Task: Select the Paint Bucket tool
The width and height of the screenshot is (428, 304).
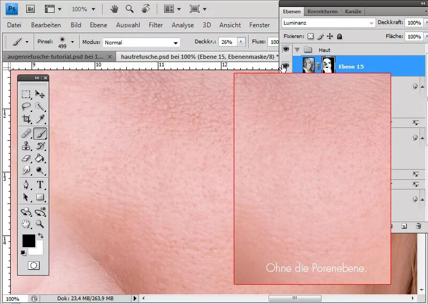Action: (x=40, y=158)
